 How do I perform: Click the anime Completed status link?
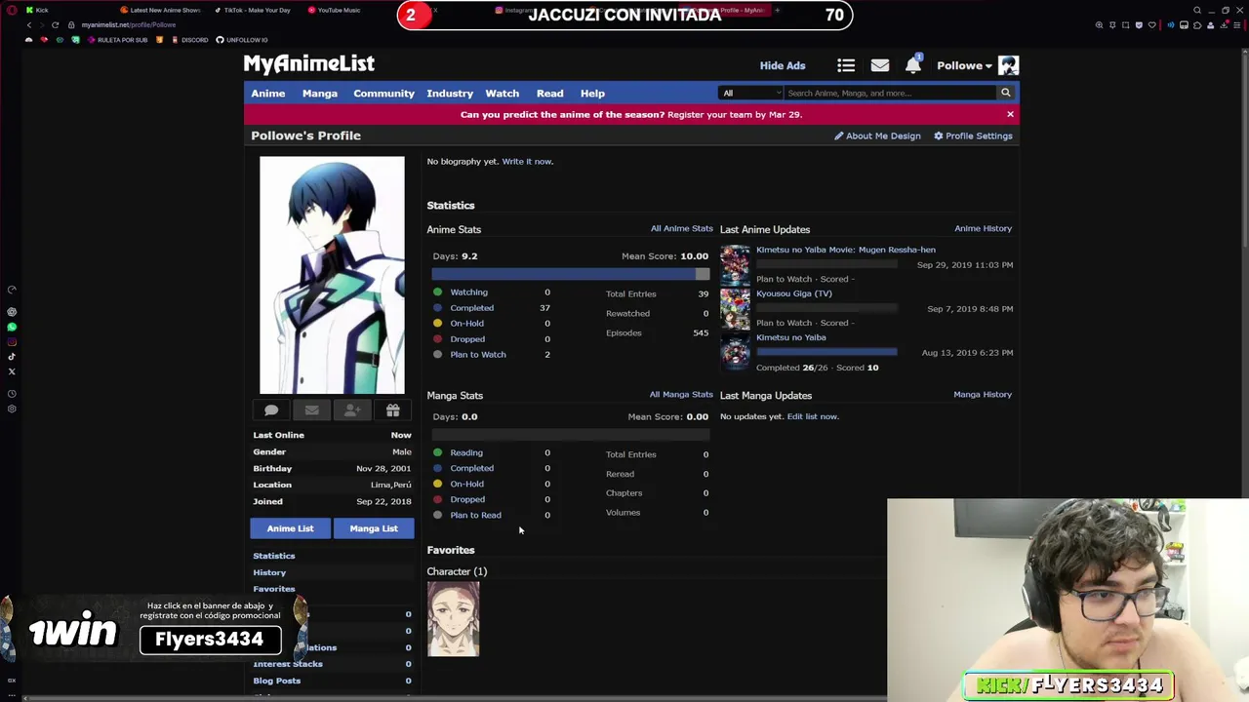pos(471,308)
